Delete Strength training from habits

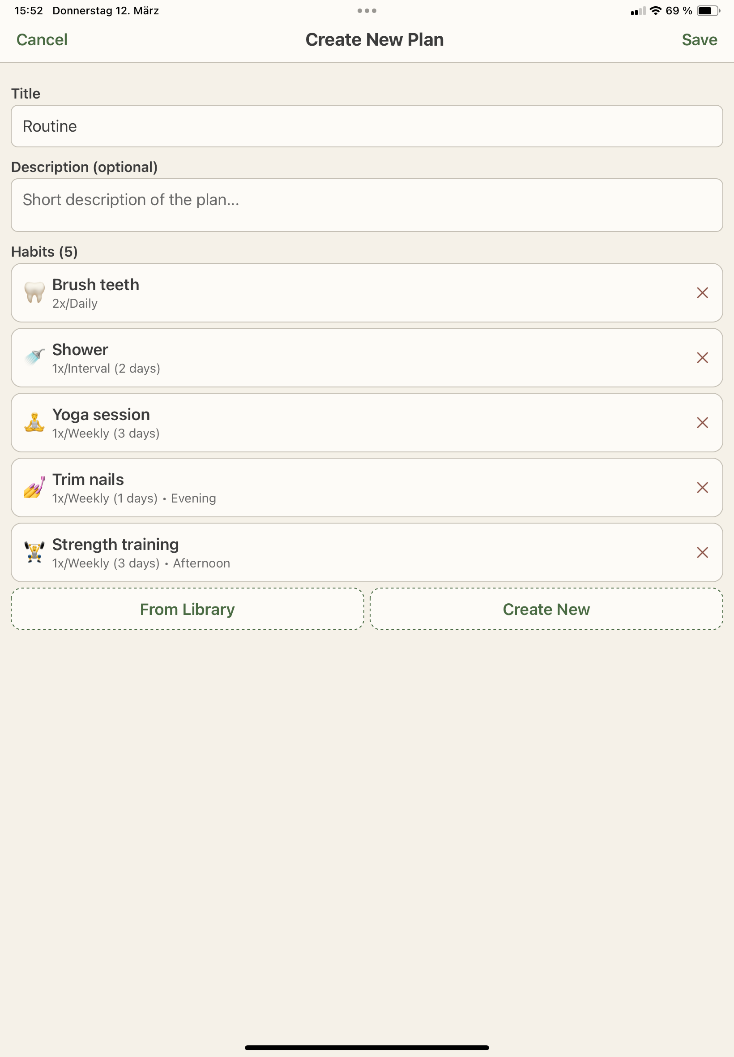(x=702, y=552)
